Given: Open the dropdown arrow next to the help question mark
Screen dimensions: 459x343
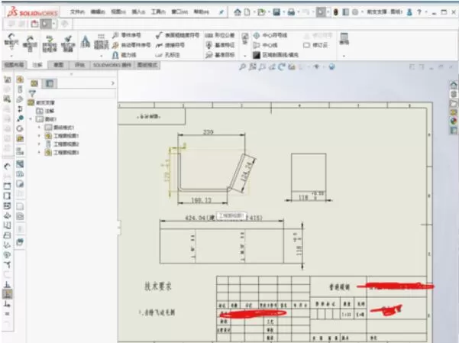Looking at the screenshot, I should pos(426,12).
